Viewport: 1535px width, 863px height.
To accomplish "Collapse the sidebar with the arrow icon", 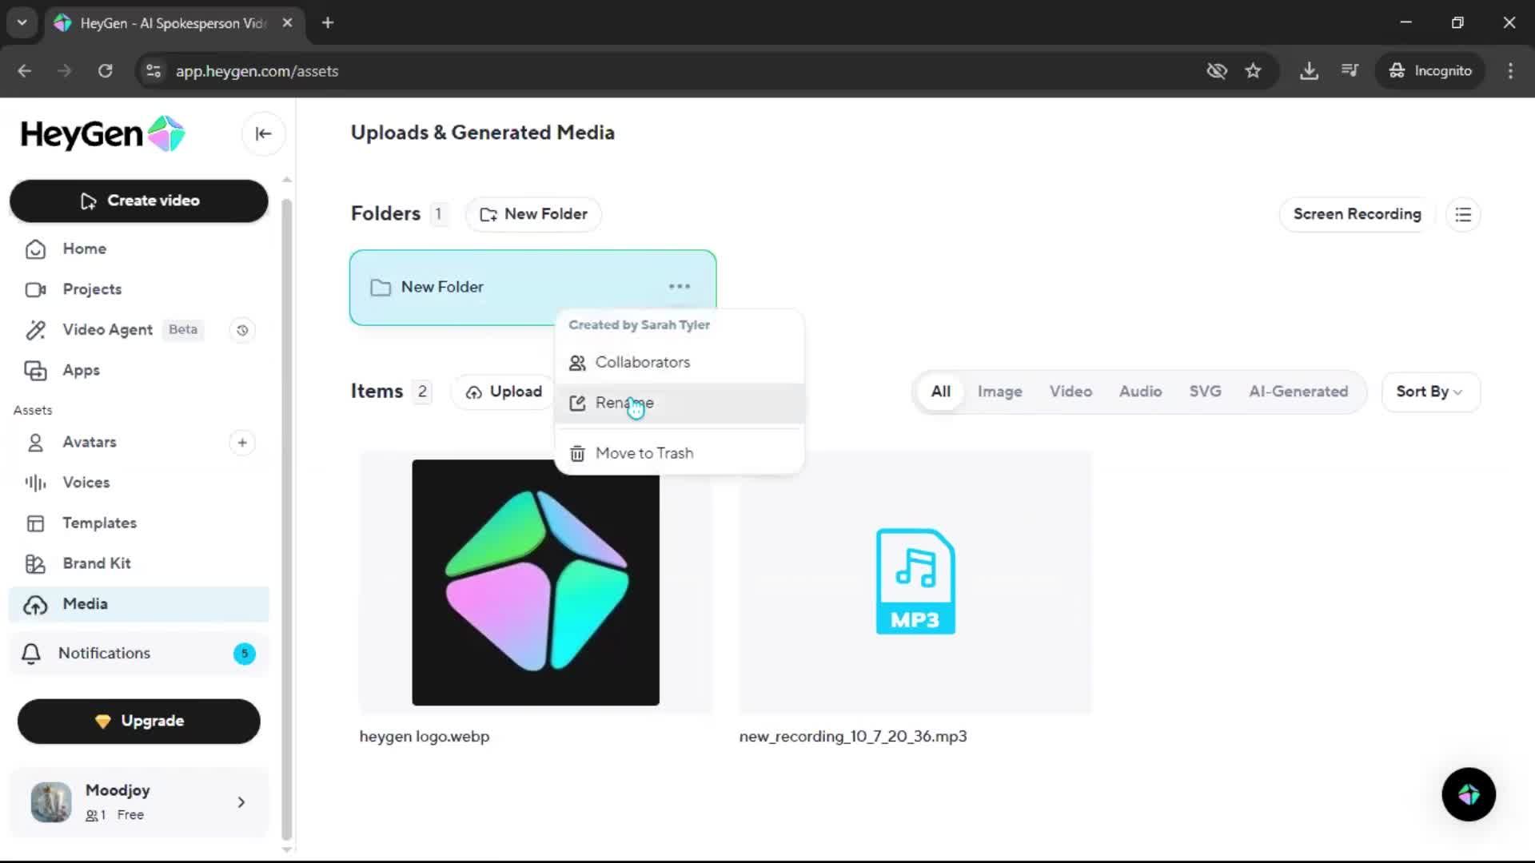I will tap(263, 133).
